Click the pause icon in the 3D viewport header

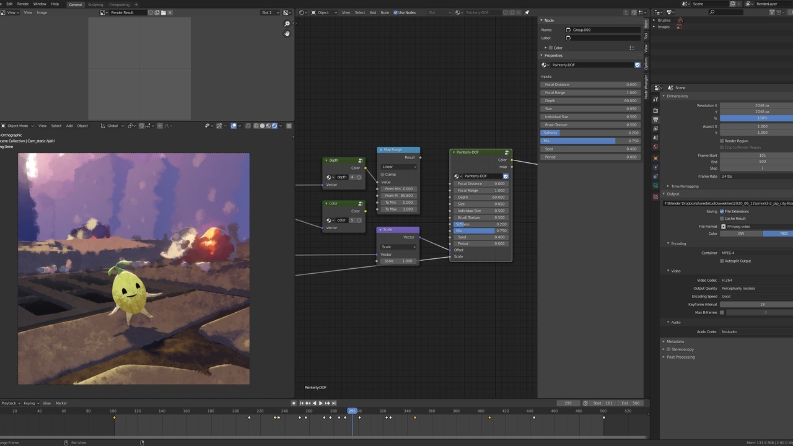289,126
